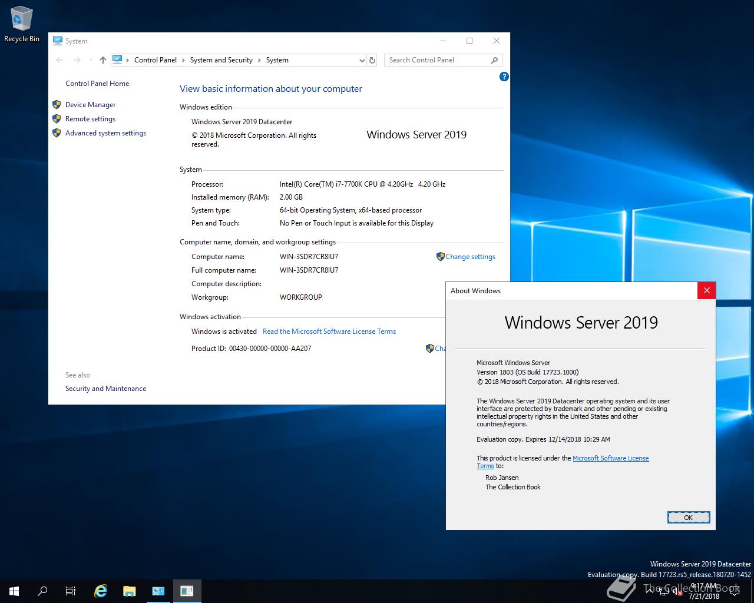Image resolution: width=754 pixels, height=603 pixels.
Task: Select System and Security breadcrumb
Action: click(x=221, y=60)
